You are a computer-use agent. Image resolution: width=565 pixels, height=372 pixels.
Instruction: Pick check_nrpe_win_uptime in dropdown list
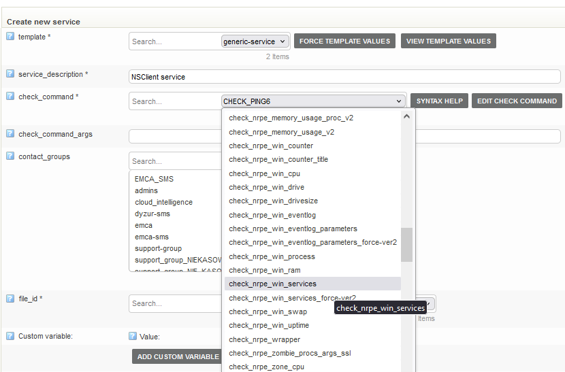point(269,326)
